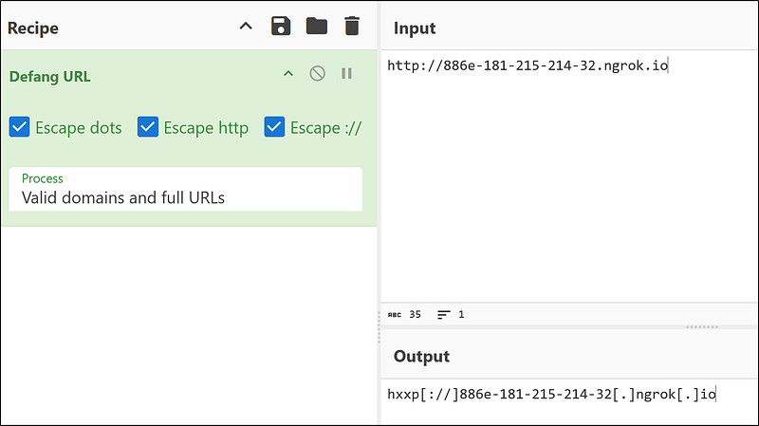759x426 pixels.
Task: Click the Input pane header
Action: [415, 28]
